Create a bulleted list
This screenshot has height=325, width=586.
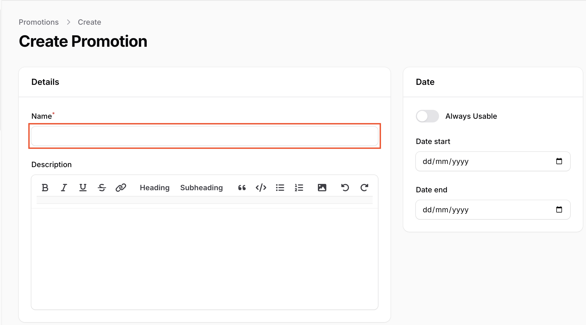280,188
